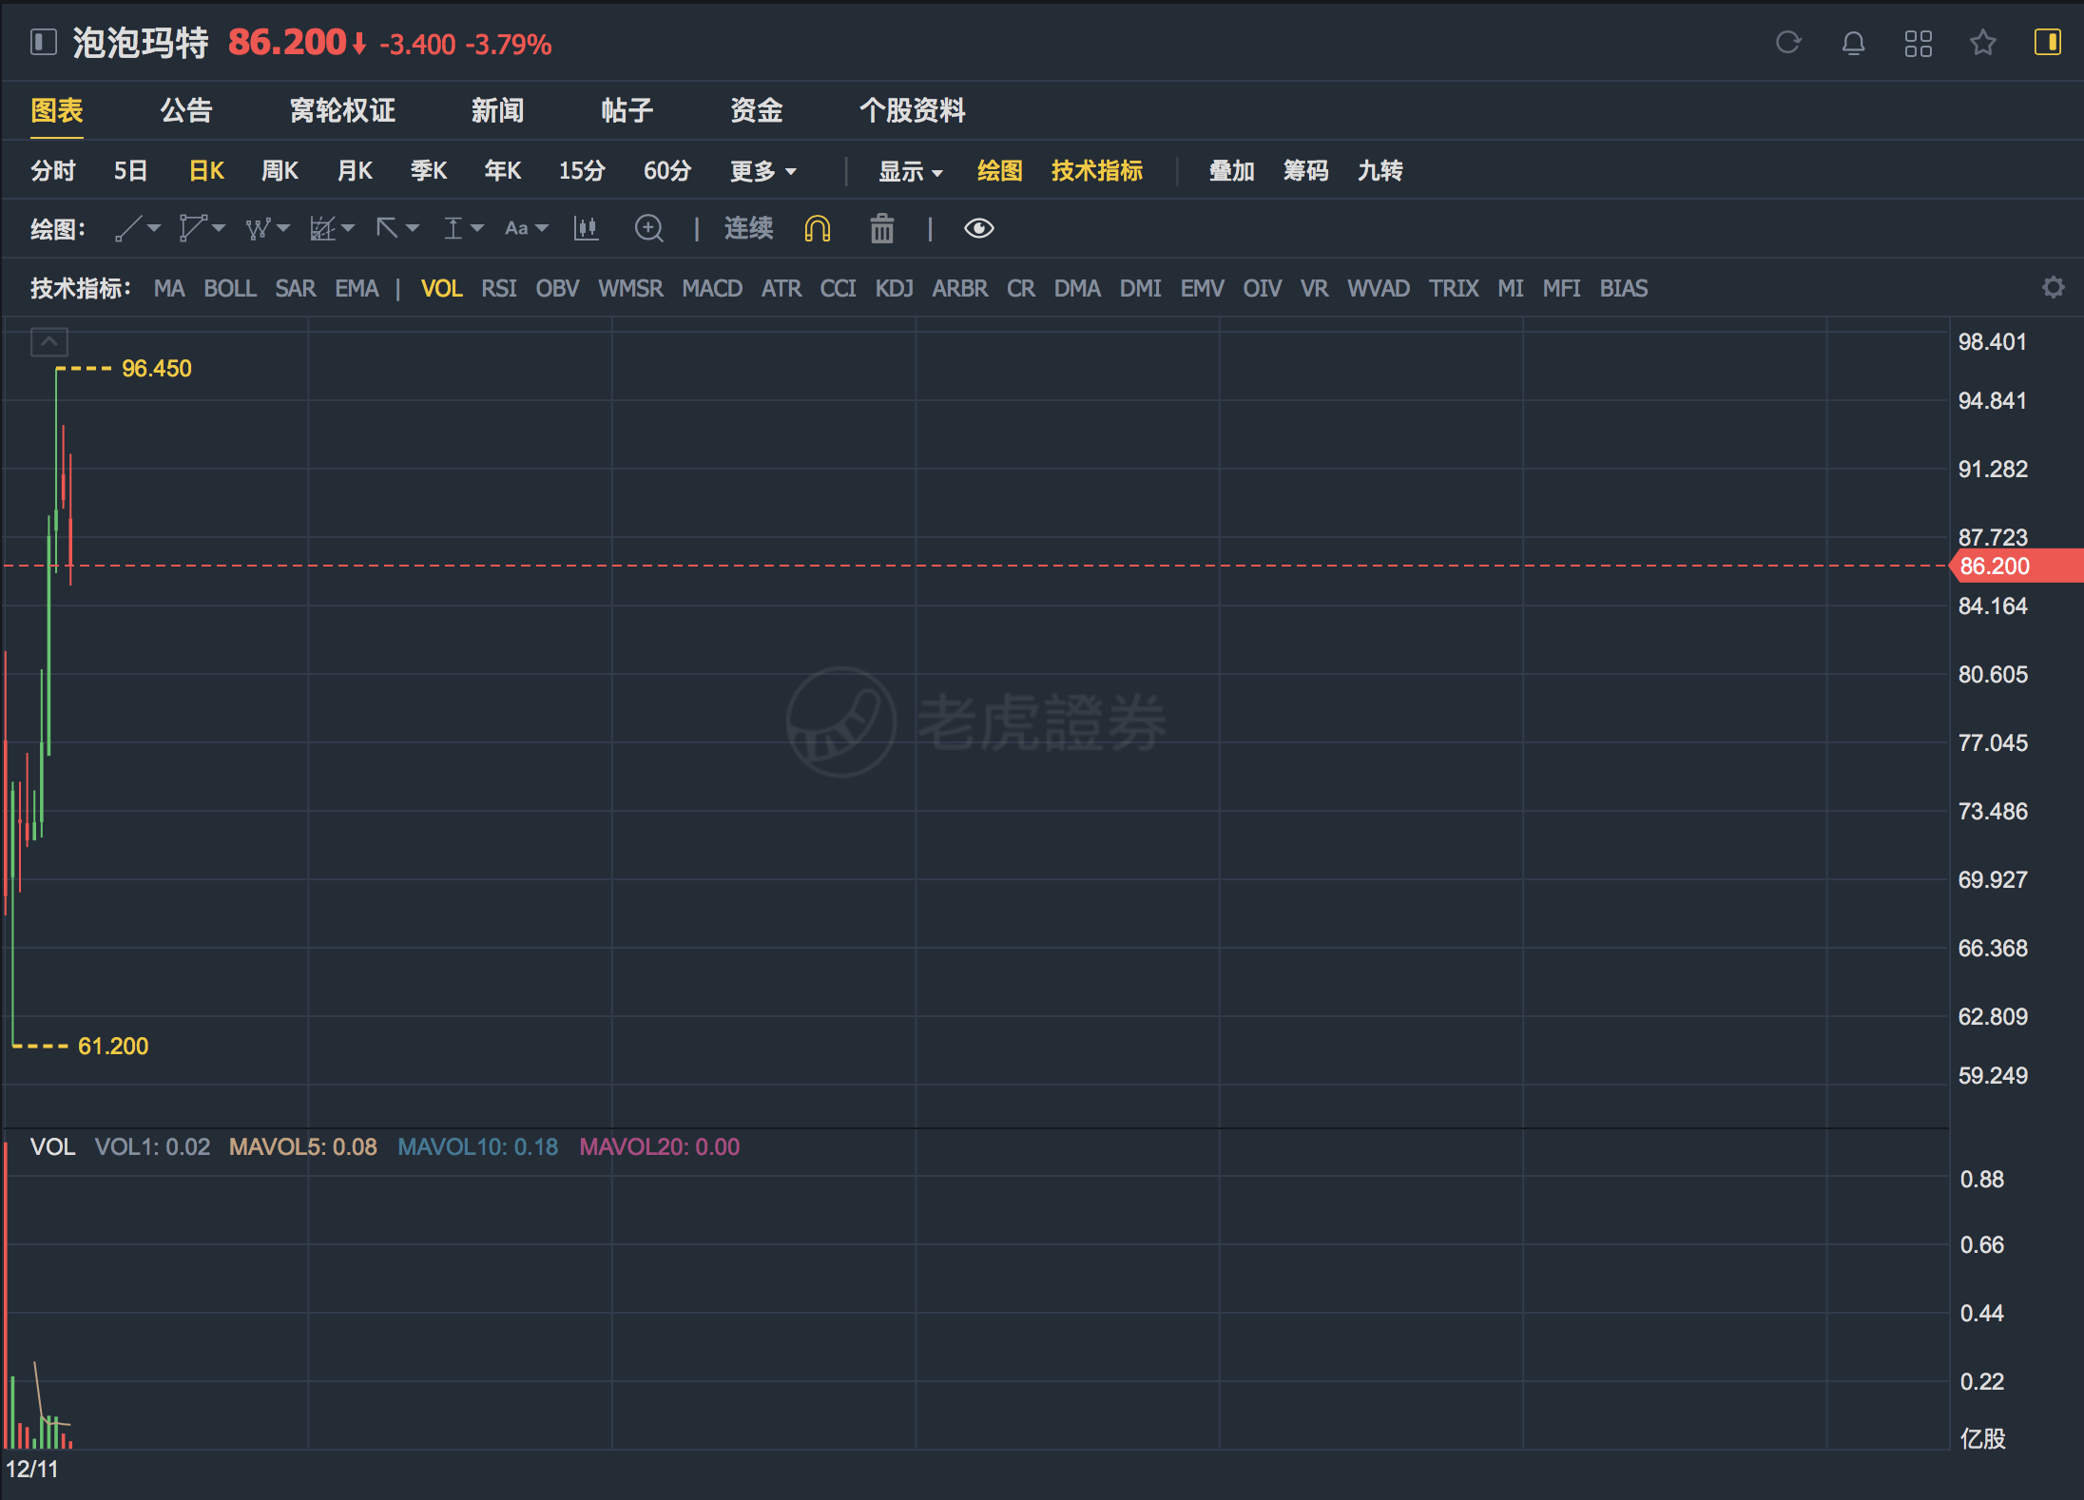Toggle the magnet snap icon
2084x1500 pixels.
[x=818, y=228]
